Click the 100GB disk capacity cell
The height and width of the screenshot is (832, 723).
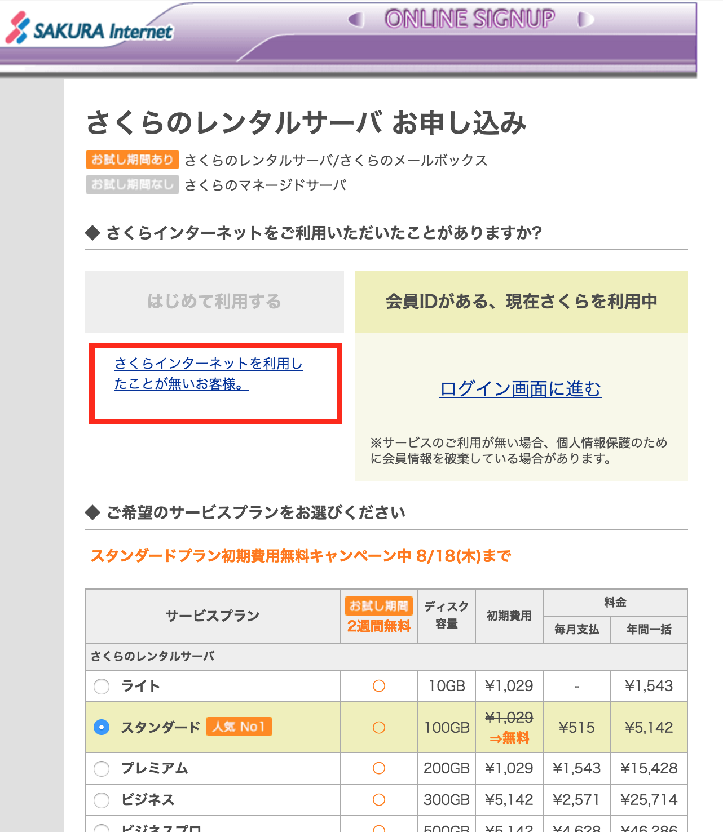click(447, 728)
